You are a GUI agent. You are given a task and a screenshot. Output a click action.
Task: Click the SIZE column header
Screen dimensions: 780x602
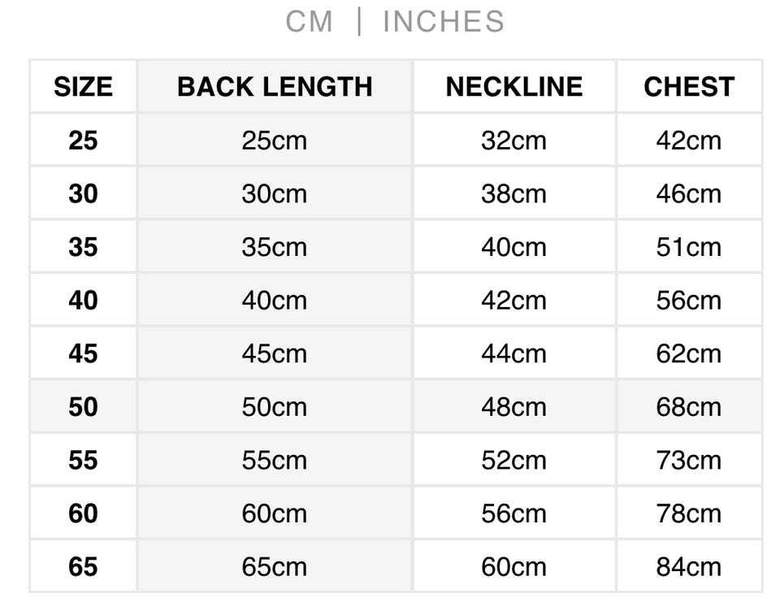coord(83,87)
